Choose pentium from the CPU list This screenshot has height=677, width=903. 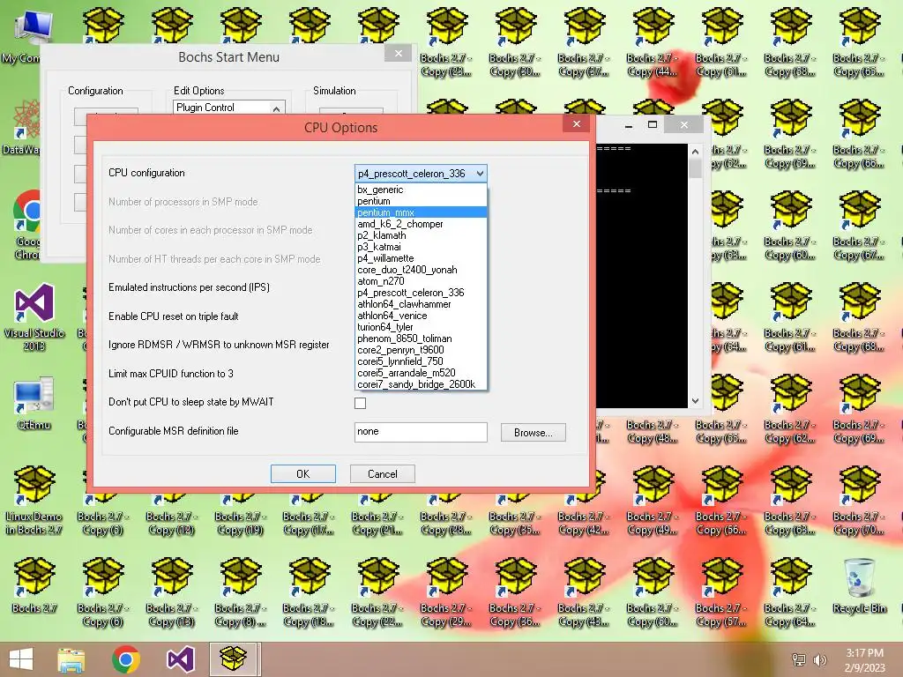tap(421, 201)
